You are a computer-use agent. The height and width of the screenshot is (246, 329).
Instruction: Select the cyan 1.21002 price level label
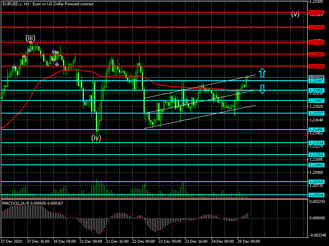(316, 164)
